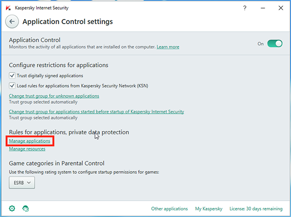
Task: Go to My Kaspersky
Action: point(209,209)
